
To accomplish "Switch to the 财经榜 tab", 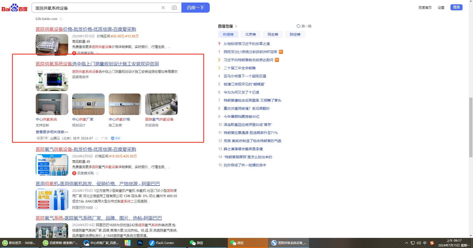I will (x=295, y=34).
